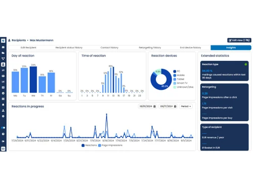This screenshot has width=253, height=189.
Task: Click Page impressions per visit text
Action: (217, 108)
